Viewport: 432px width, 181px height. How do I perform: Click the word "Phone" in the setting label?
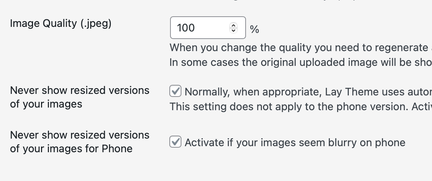[x=117, y=148]
